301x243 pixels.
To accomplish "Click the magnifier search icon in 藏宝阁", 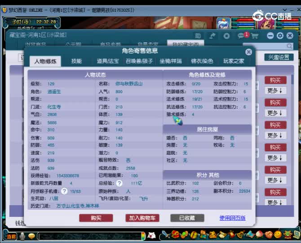I will [289, 46].
